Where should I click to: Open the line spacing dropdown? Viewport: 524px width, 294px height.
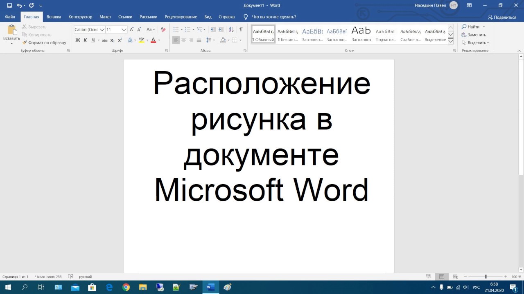[210, 40]
